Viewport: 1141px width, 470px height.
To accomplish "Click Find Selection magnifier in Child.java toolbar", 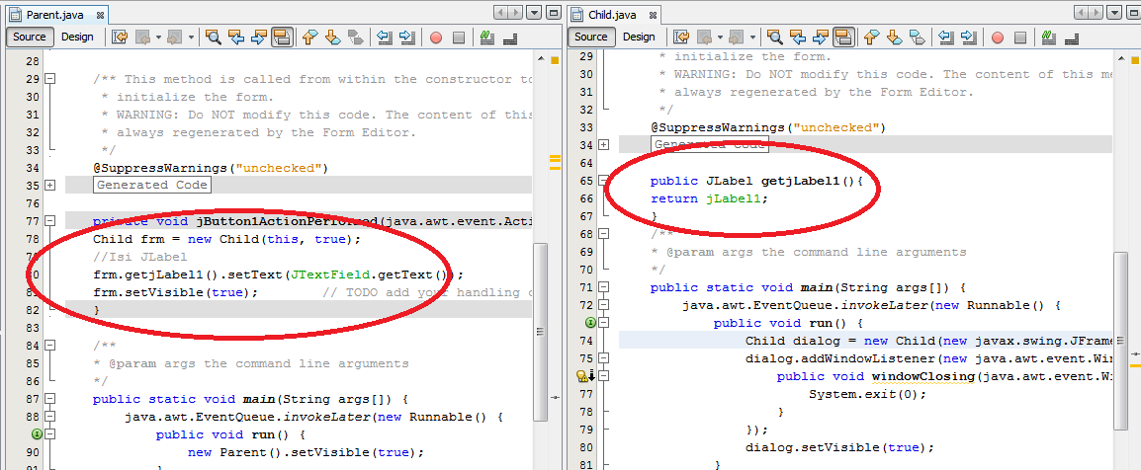I will (775, 38).
